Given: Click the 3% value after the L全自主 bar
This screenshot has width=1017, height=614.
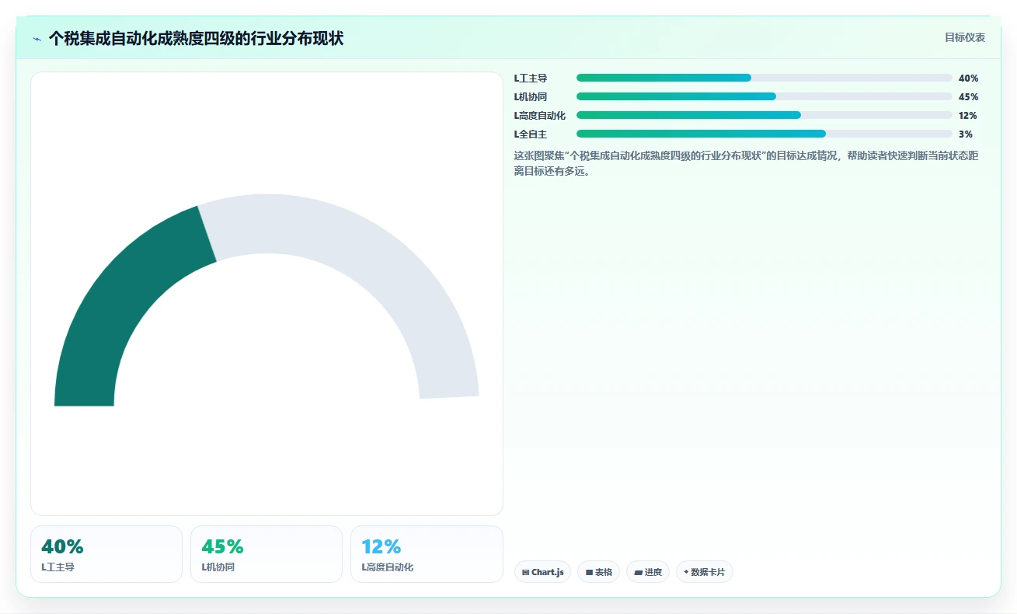Looking at the screenshot, I should point(966,134).
